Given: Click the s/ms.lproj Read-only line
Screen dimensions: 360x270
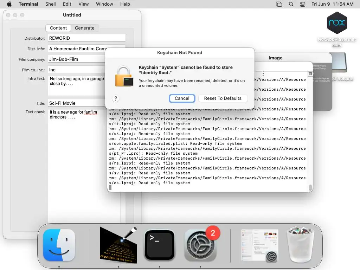Looking at the screenshot, I should point(149,163).
